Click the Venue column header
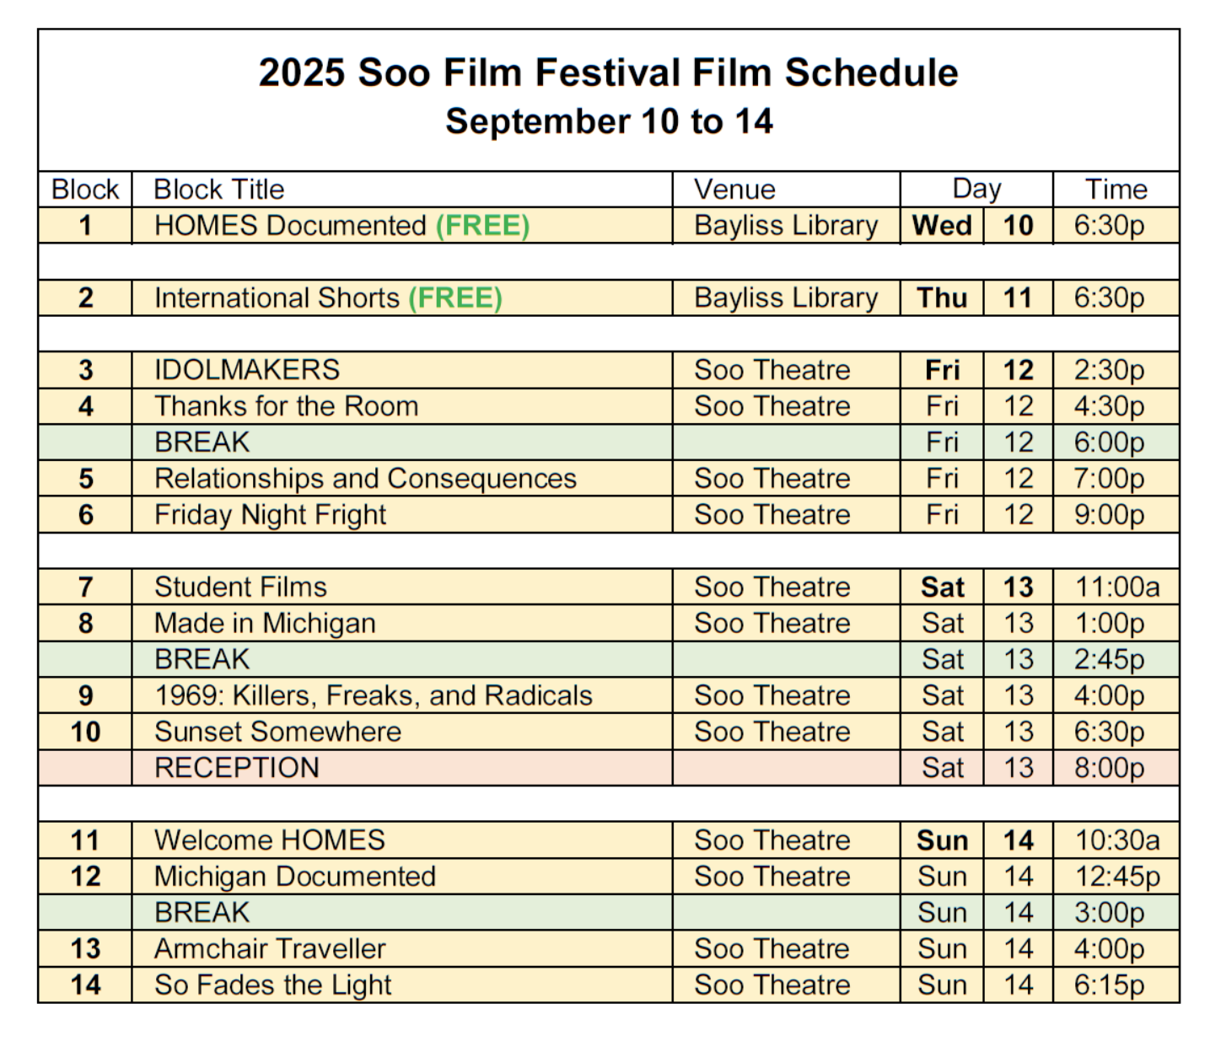This screenshot has width=1210, height=1041. coord(734,190)
